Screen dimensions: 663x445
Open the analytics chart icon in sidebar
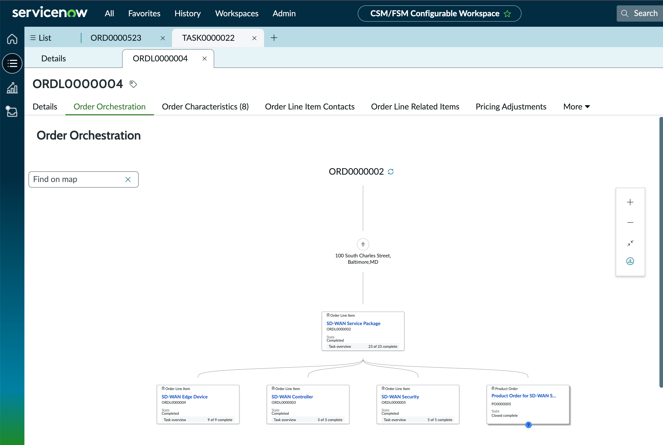click(12, 88)
